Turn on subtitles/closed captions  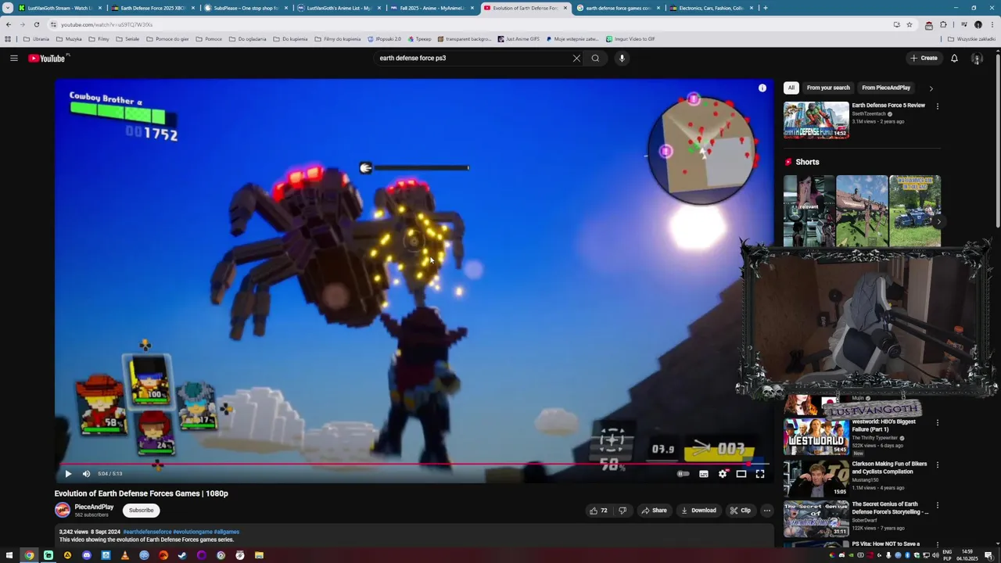(x=704, y=474)
